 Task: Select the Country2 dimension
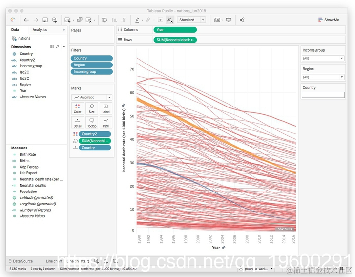pyautogui.click(x=27, y=60)
